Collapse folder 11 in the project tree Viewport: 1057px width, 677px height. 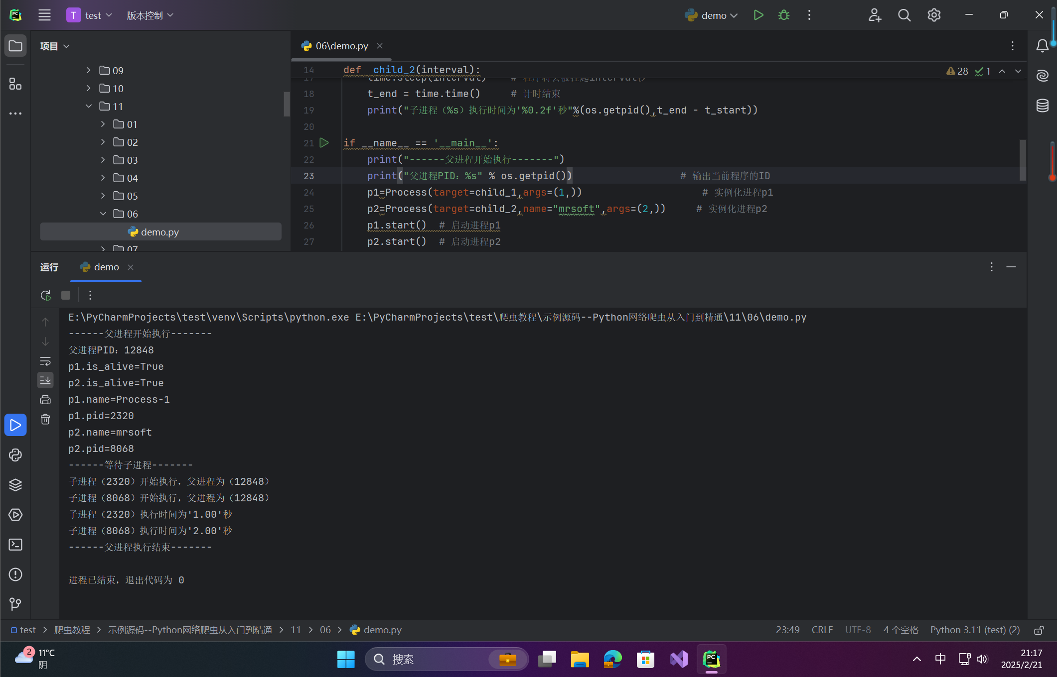click(x=89, y=106)
